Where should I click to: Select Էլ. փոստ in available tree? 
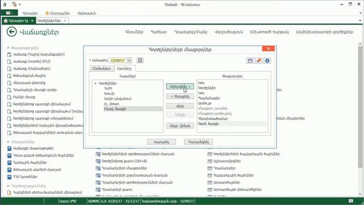(x=111, y=104)
